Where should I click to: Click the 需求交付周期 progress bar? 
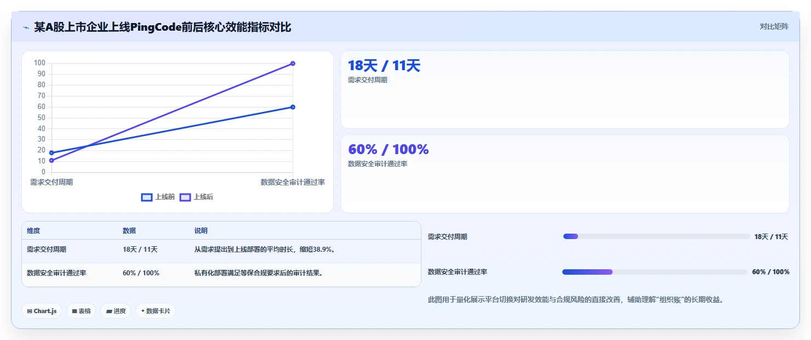(x=656, y=236)
